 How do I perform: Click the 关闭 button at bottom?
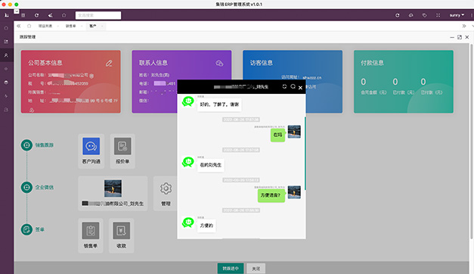click(x=256, y=269)
